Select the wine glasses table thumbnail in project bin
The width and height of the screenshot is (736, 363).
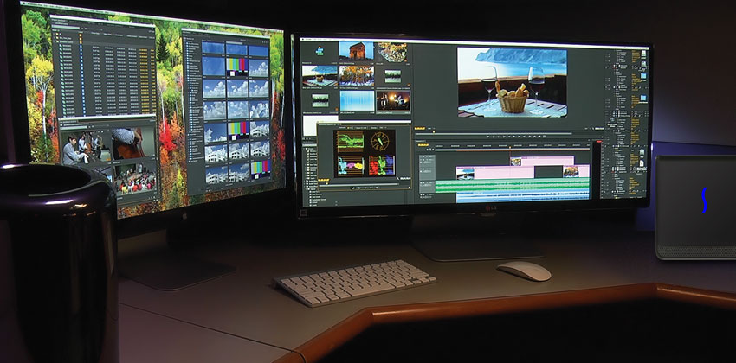pos(320,75)
